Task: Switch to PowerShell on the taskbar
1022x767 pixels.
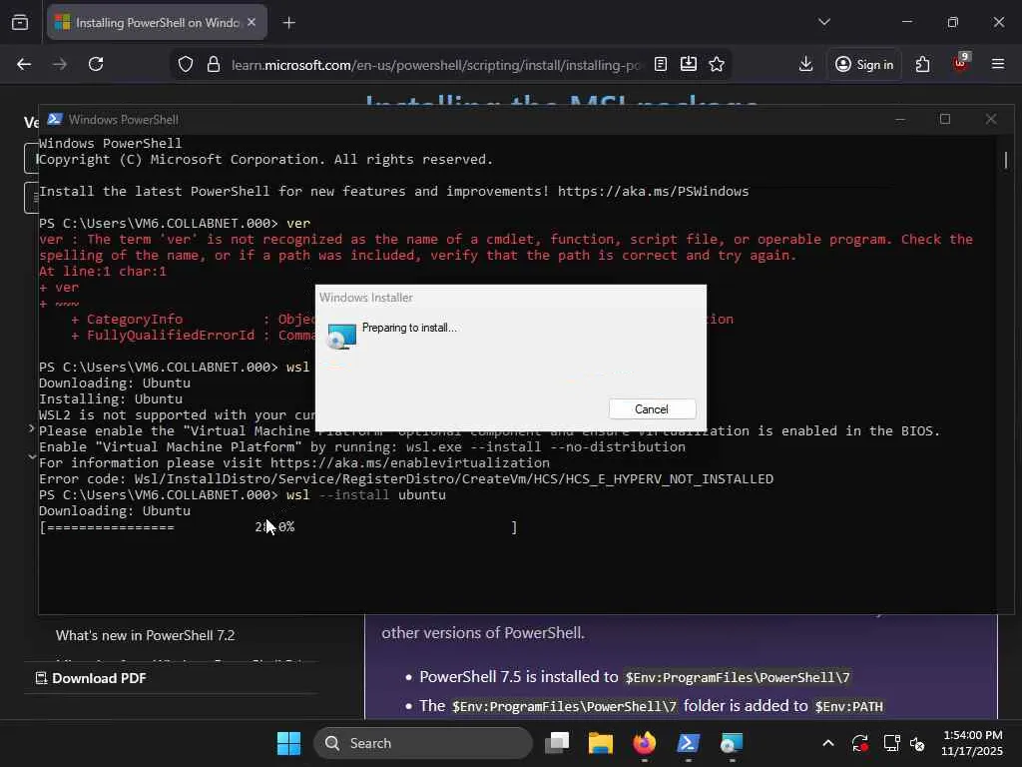Action: pos(689,743)
